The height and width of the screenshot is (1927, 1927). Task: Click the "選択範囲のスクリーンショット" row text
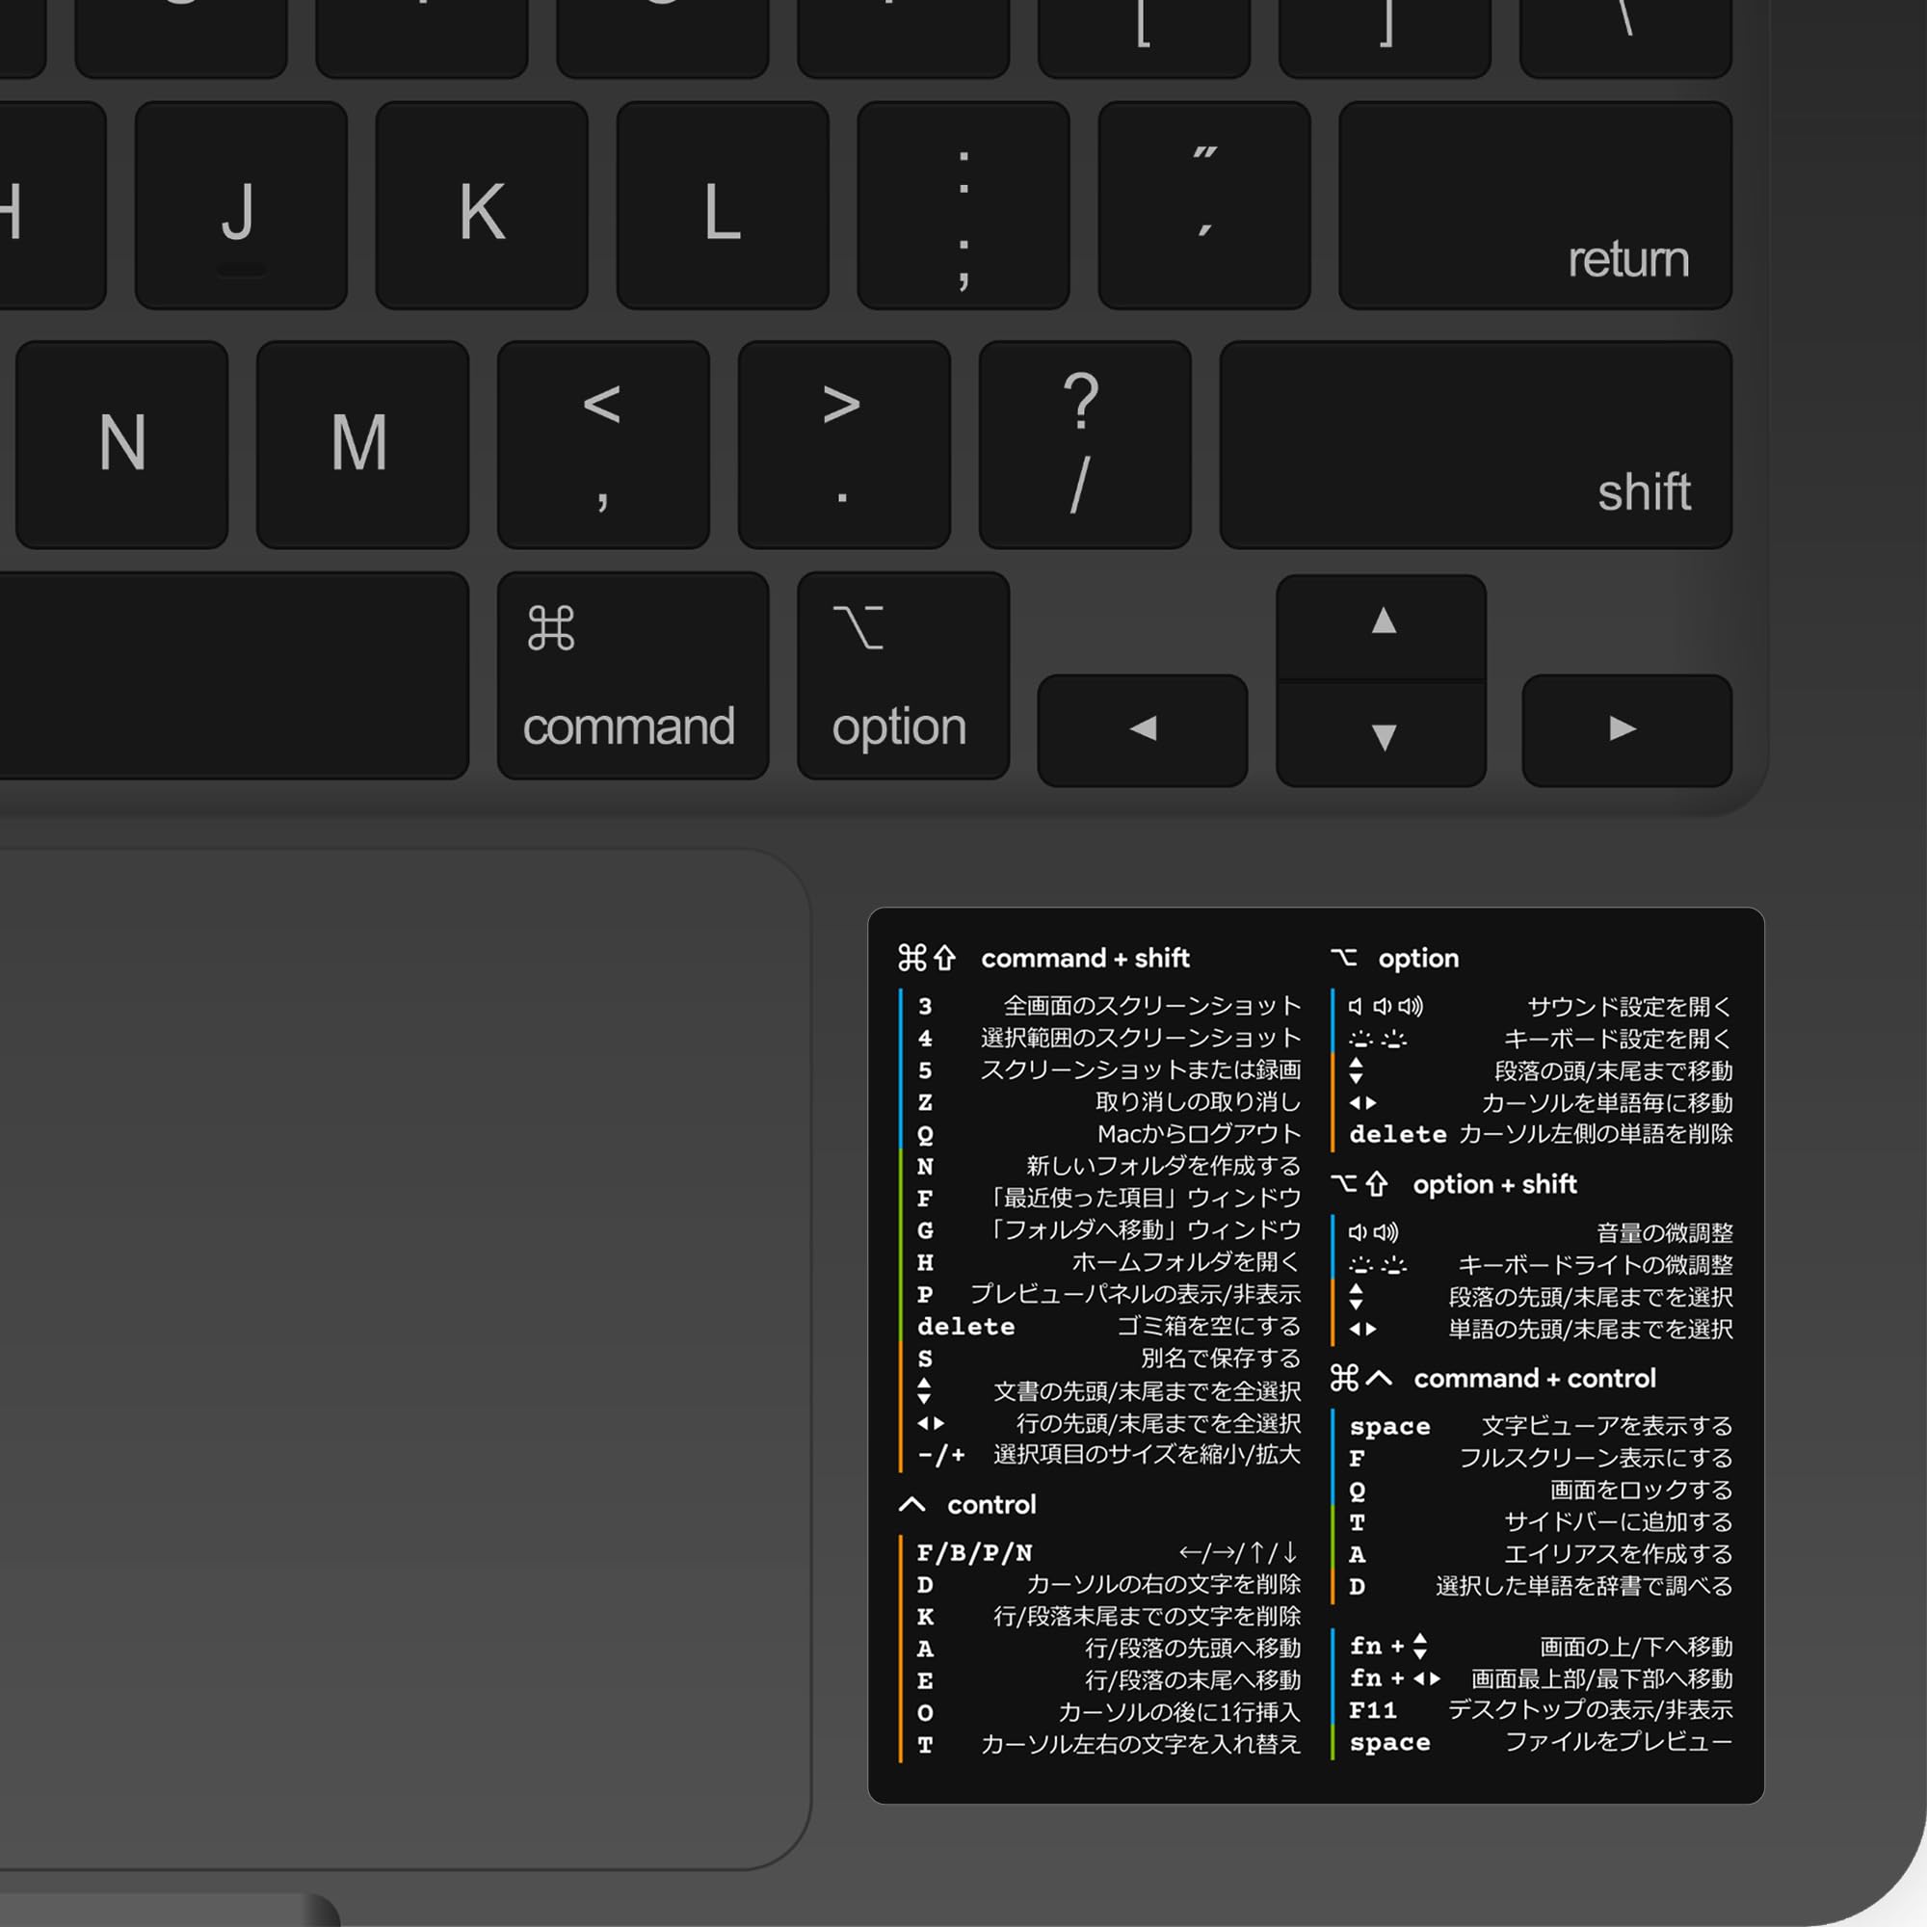click(x=1141, y=1038)
